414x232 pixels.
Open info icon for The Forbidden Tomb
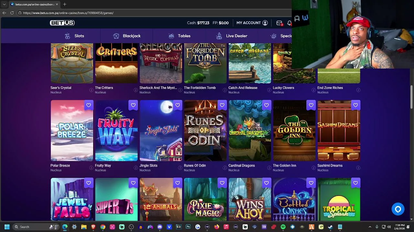[225, 90]
